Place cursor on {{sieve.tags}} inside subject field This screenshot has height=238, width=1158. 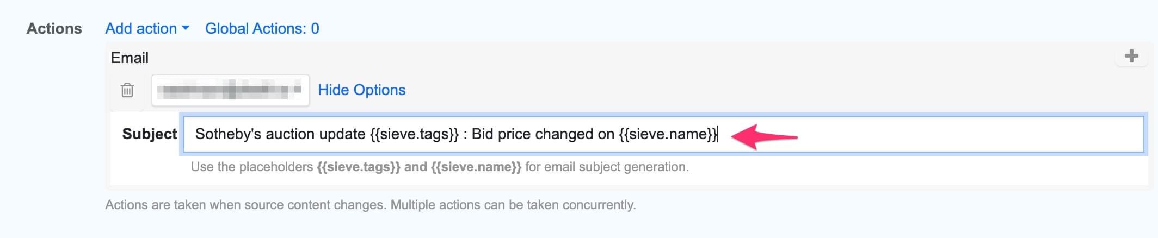tap(414, 134)
